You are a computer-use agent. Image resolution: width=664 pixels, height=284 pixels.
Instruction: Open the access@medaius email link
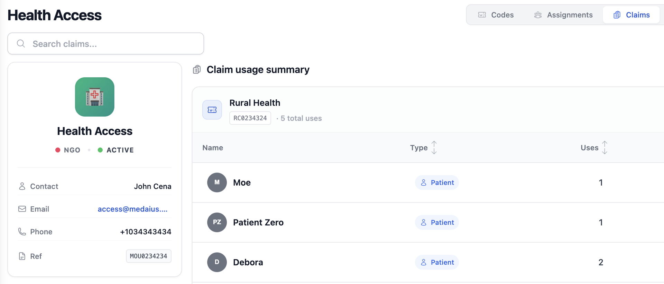[x=132, y=209]
